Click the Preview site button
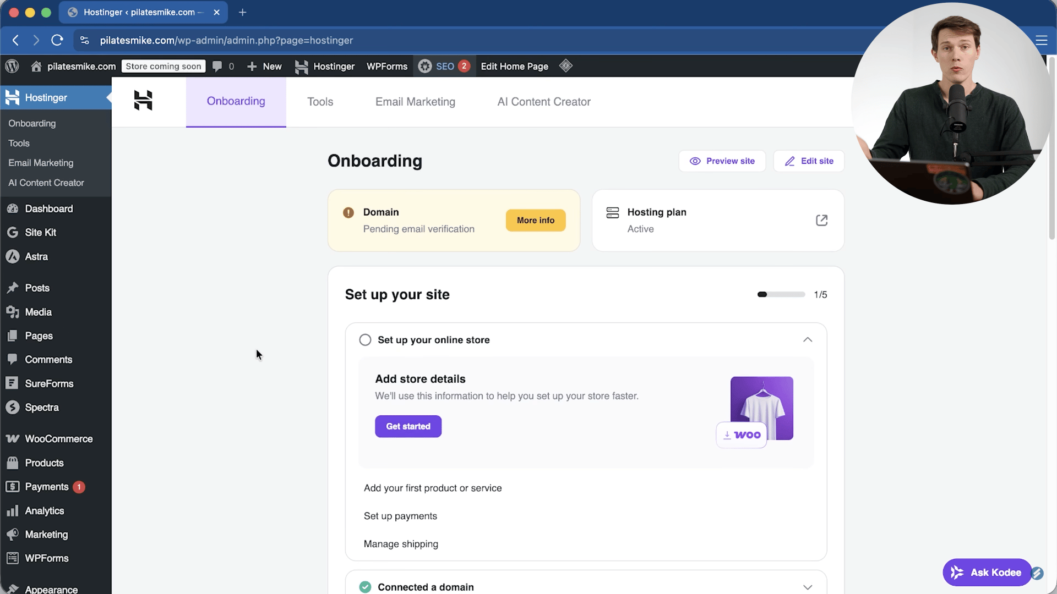This screenshot has width=1057, height=594. coord(722,161)
